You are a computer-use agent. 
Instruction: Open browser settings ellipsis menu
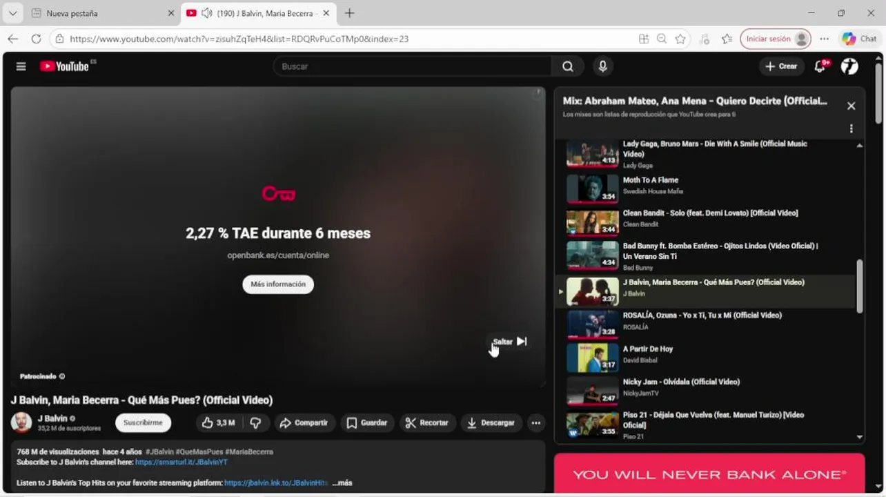pyautogui.click(x=824, y=39)
